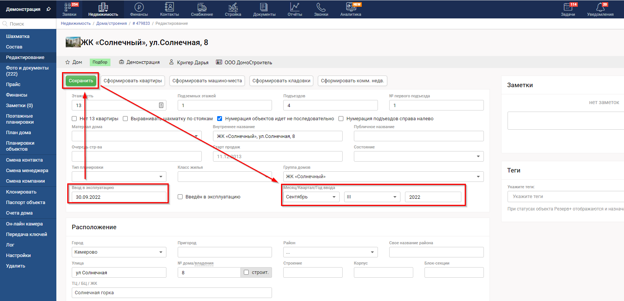This screenshot has width=624, height=301.
Task: Click the star icon next to Дом
Action: 68,62
